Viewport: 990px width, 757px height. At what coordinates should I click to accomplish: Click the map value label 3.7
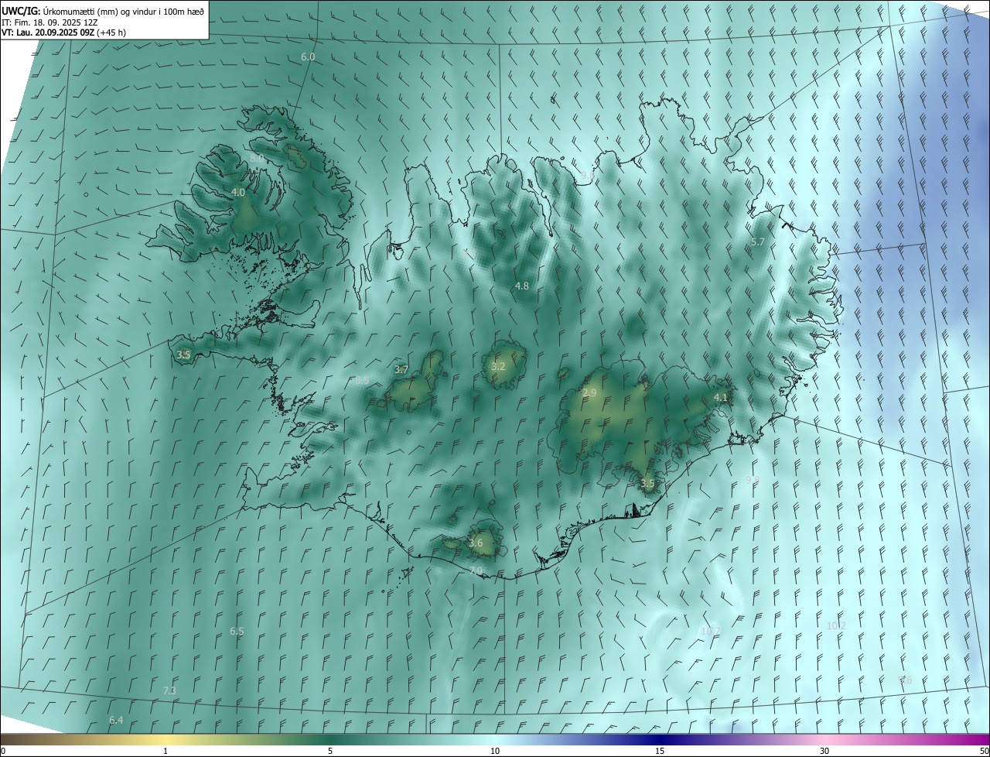pos(401,370)
